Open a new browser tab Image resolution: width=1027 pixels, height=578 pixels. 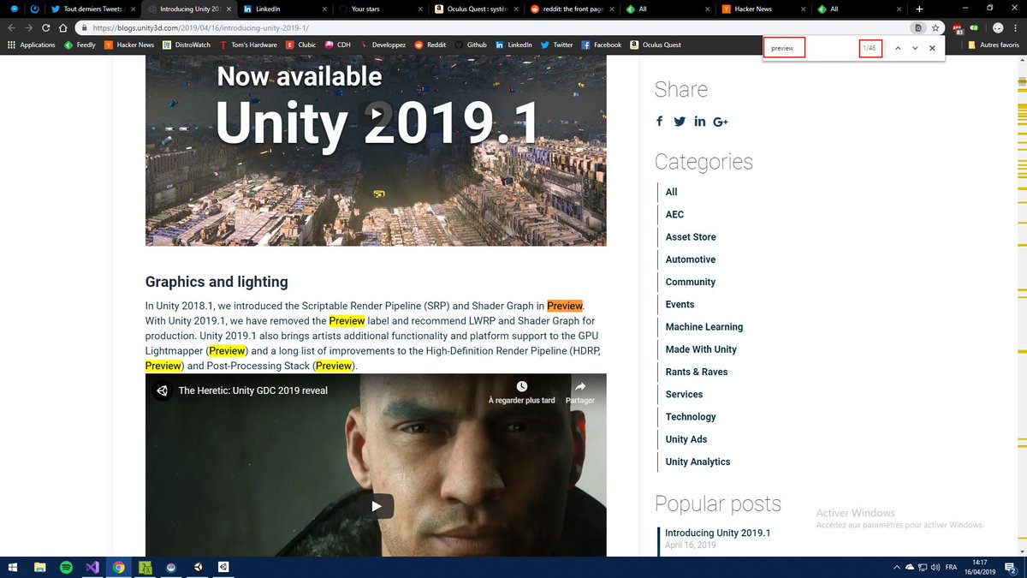[919, 9]
